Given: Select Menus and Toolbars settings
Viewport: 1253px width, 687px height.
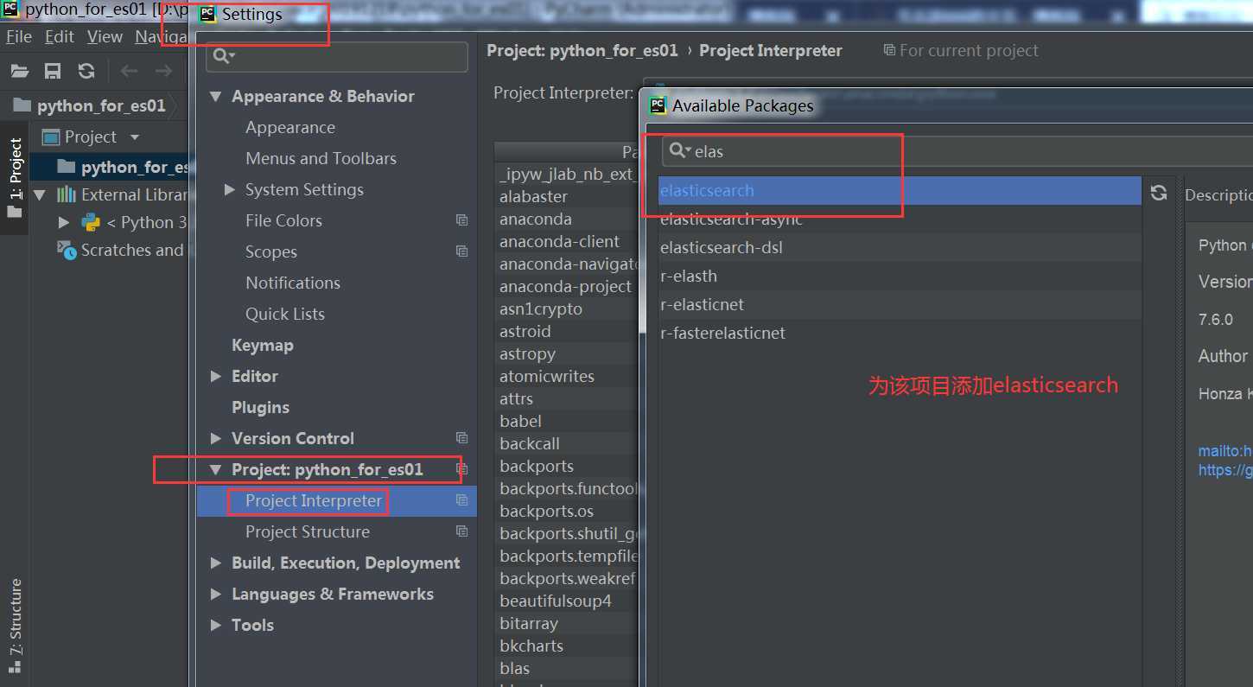Looking at the screenshot, I should (321, 158).
